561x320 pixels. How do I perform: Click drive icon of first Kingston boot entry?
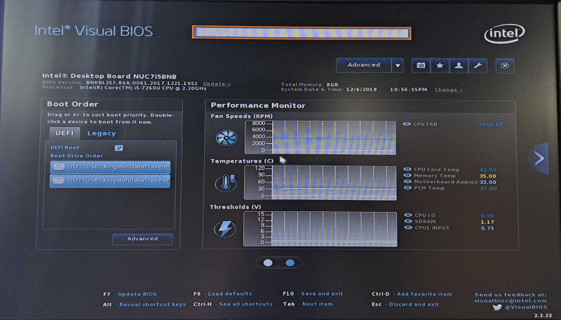(59, 167)
